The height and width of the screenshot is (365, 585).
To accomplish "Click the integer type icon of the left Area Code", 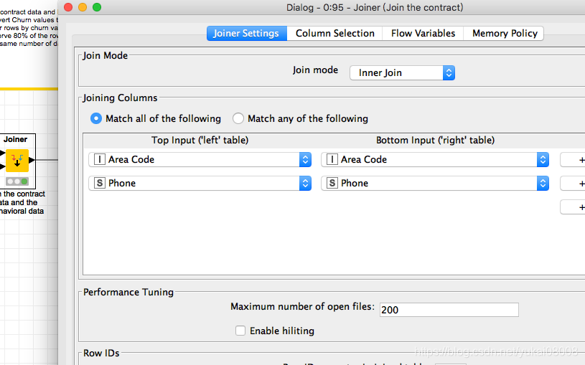I will tap(99, 159).
